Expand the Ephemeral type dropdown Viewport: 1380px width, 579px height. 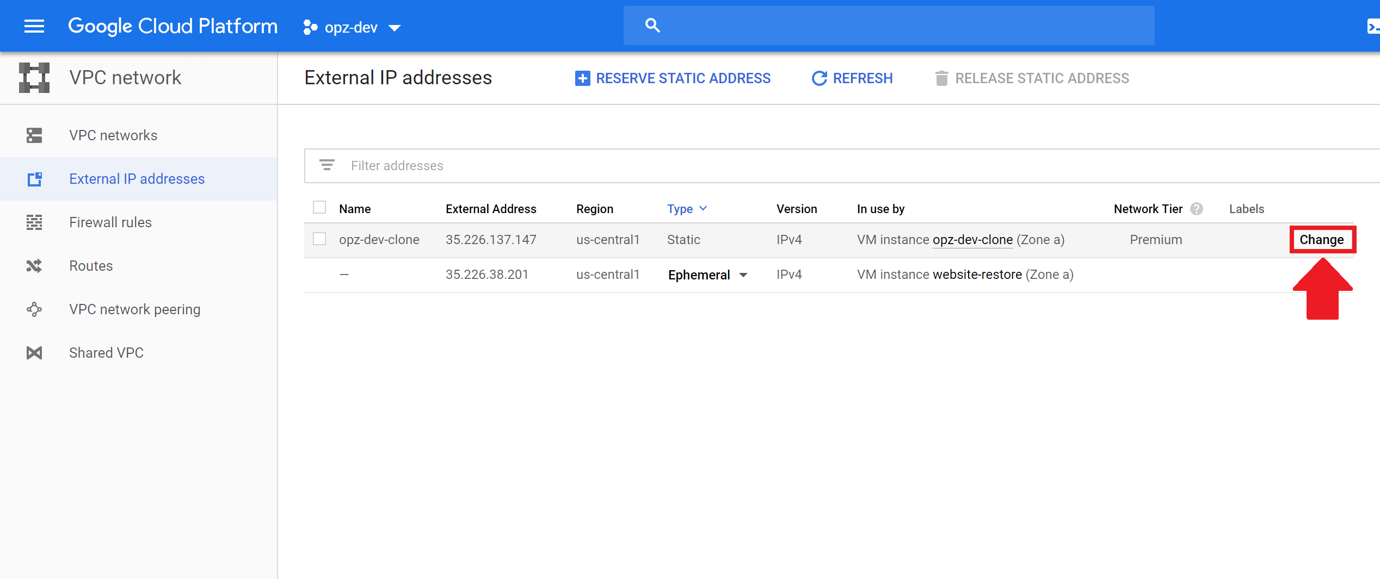point(708,275)
